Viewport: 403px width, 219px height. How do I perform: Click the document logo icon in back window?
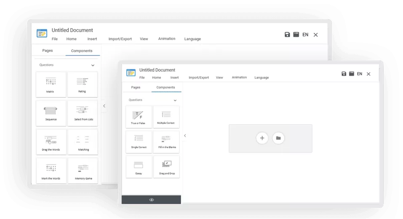point(42,33)
